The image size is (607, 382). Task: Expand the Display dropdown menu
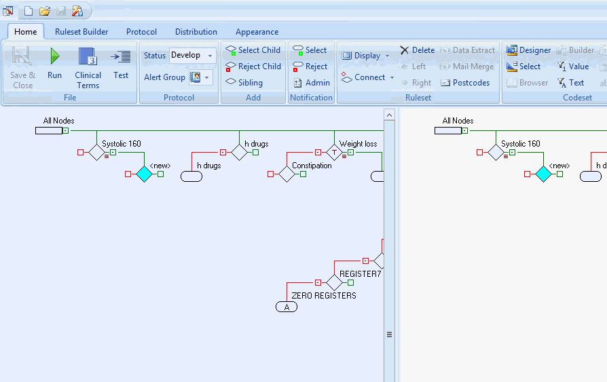[x=367, y=56]
